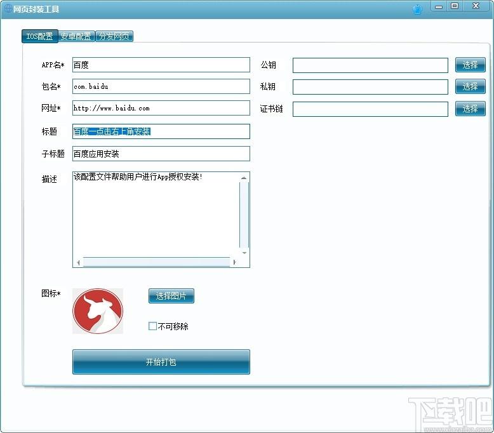Toggle the 不可移除 checkbox

pyautogui.click(x=152, y=326)
